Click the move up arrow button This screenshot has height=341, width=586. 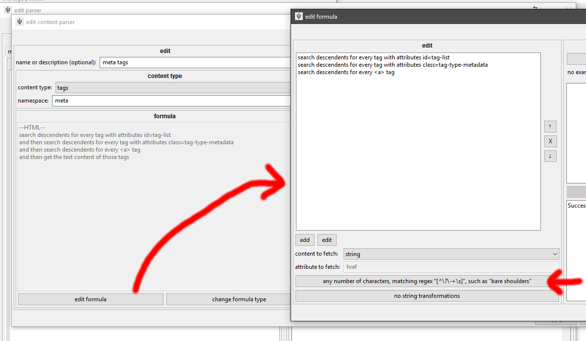550,127
